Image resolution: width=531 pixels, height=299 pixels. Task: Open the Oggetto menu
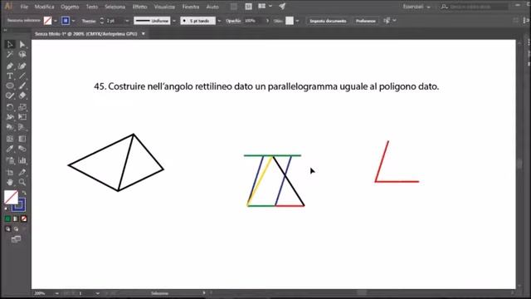coord(70,7)
